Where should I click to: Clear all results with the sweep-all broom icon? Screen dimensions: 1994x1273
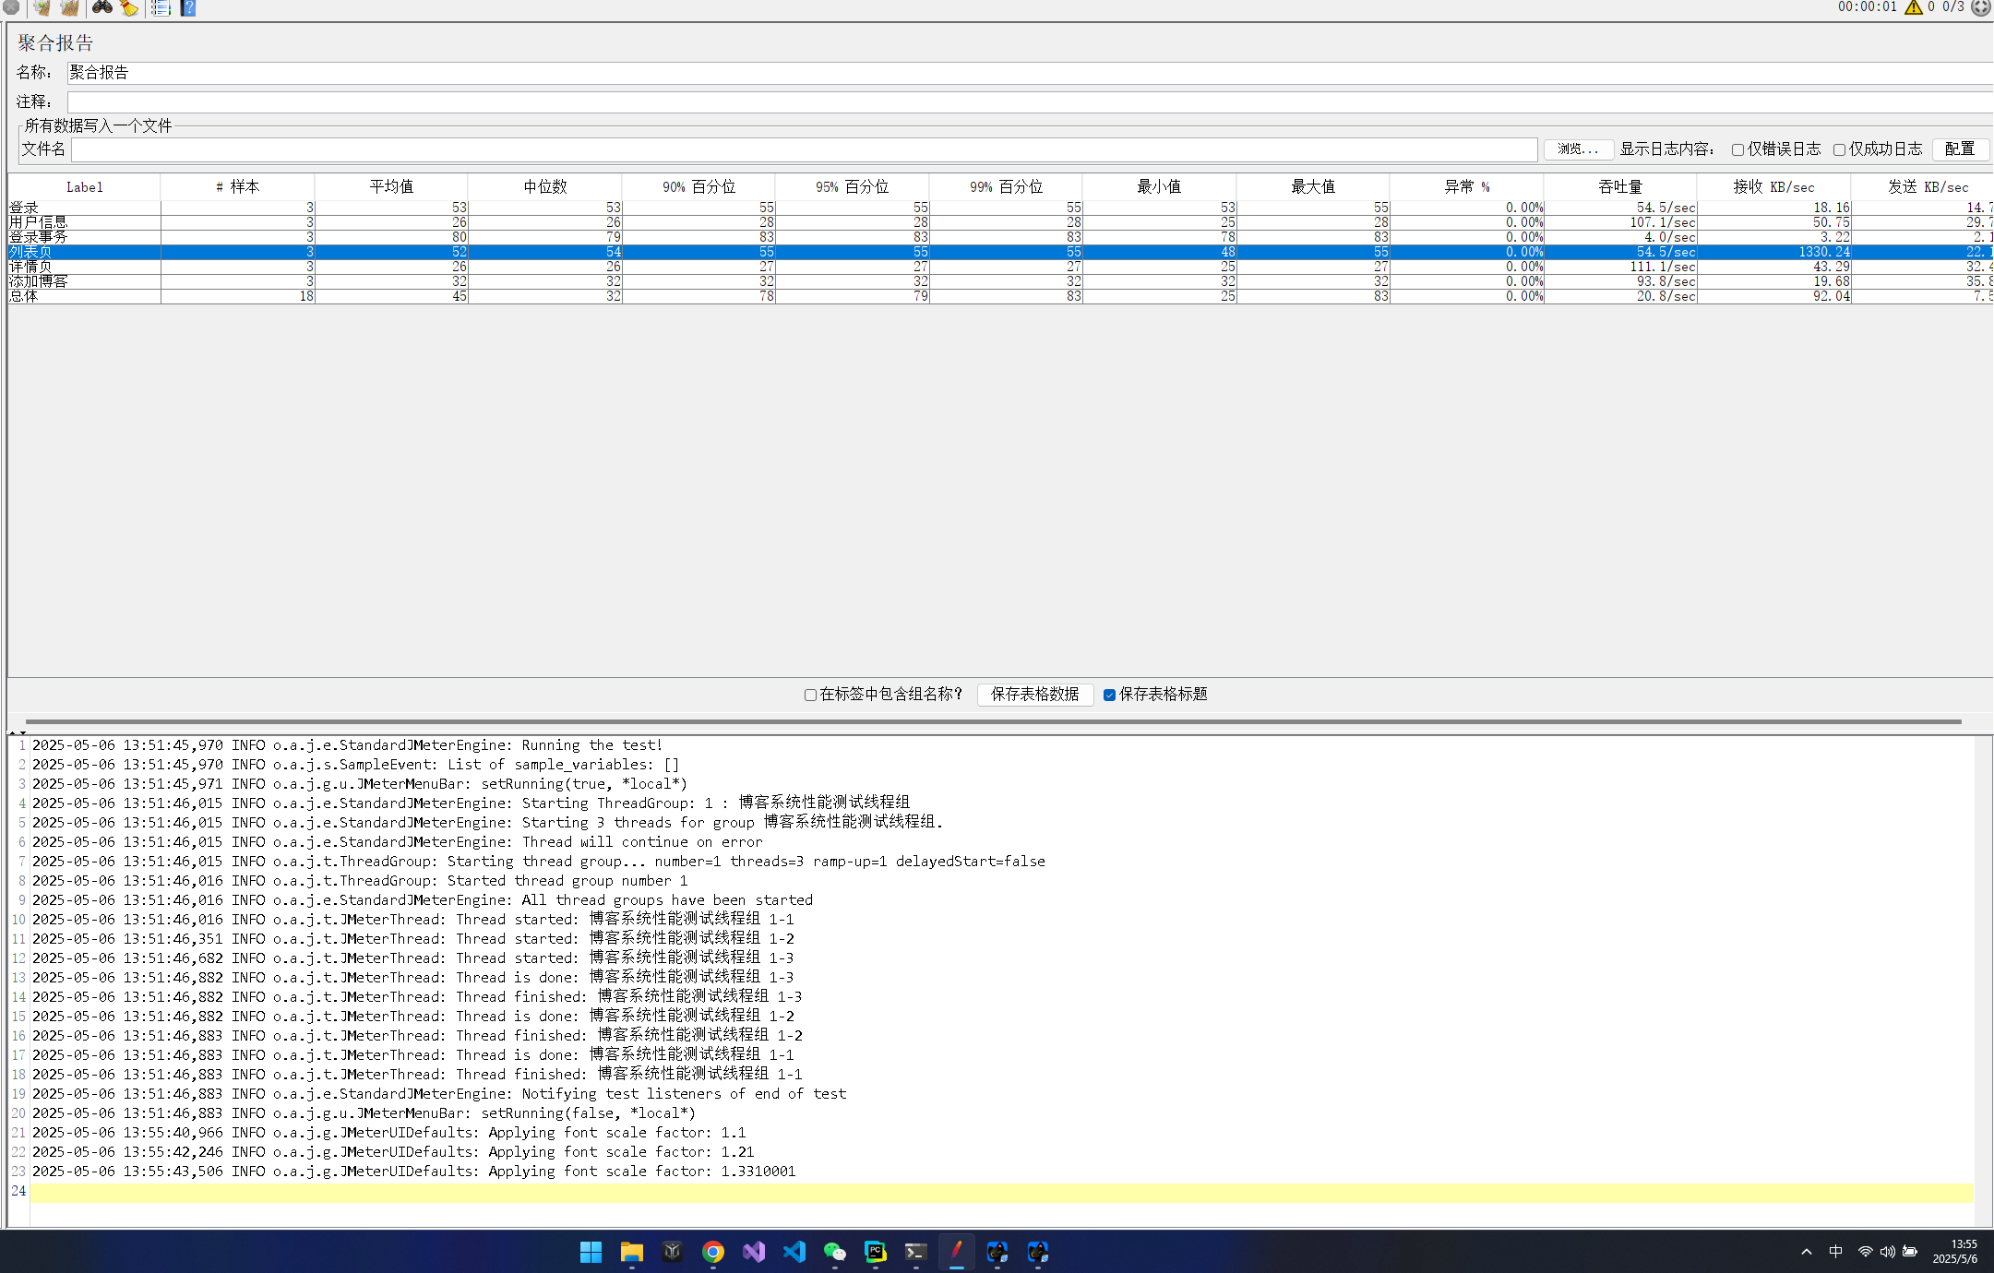click(69, 7)
